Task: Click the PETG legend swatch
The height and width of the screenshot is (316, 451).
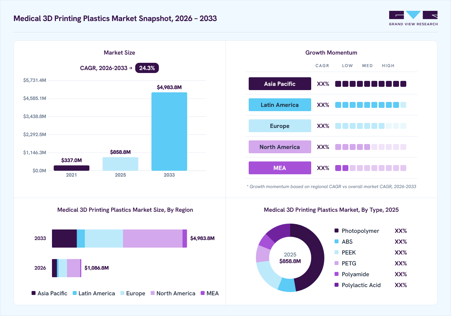Action: 337,263
